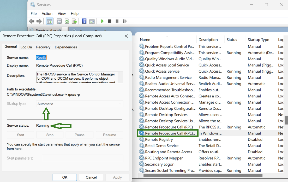The image size is (288, 182).
Task: Click the Back arrow in the toolbar
Action: click(32, 21)
